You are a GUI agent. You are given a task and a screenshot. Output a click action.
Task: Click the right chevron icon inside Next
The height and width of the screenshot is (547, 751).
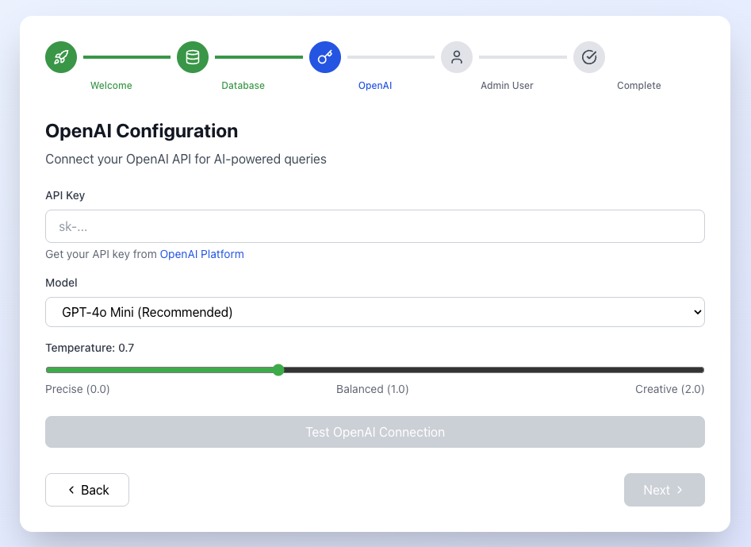coord(680,490)
